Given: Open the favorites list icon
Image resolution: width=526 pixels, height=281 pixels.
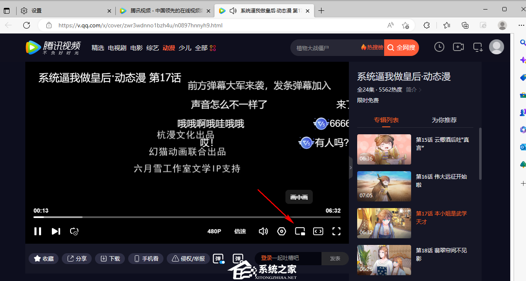Looking at the screenshot, I should [x=447, y=25].
